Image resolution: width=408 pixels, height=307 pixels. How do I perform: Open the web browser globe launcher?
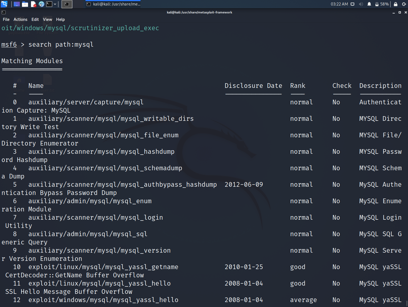click(x=41, y=4)
